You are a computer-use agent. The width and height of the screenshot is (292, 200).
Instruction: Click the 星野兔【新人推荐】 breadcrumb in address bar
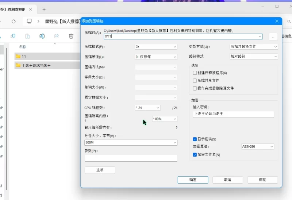tap(62, 22)
